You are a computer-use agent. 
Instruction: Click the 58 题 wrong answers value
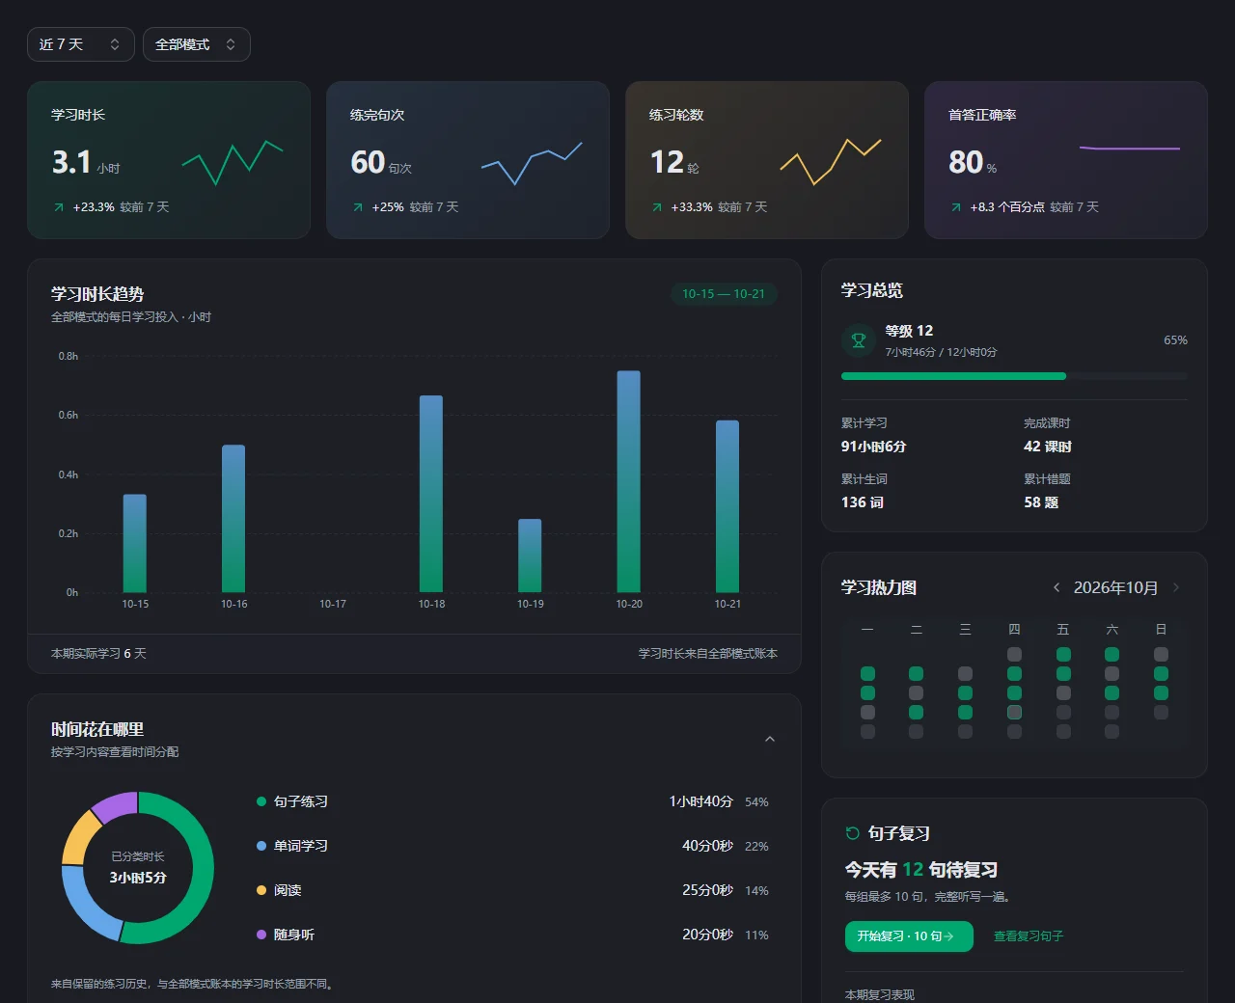(1041, 502)
